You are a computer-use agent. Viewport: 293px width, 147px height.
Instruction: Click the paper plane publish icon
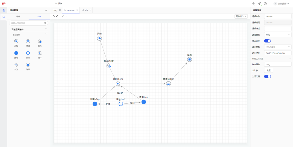pyautogui.click(x=259, y=4)
